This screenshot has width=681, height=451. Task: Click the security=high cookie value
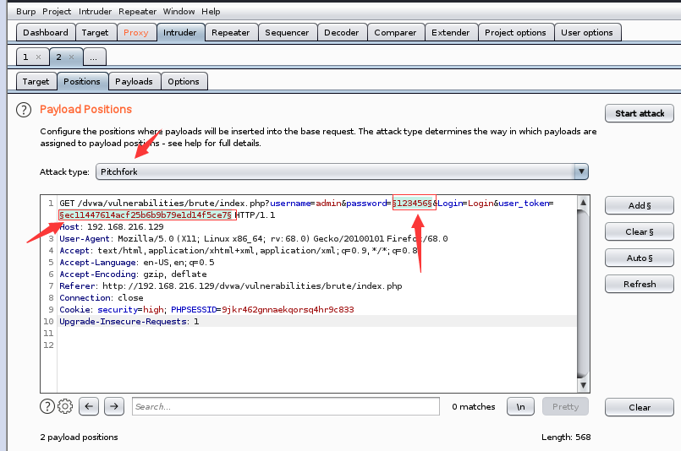(153, 310)
